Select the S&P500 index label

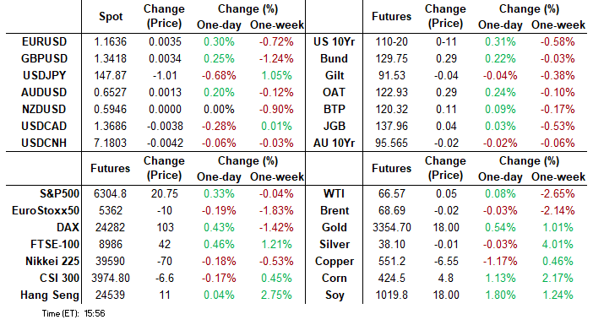59,194
